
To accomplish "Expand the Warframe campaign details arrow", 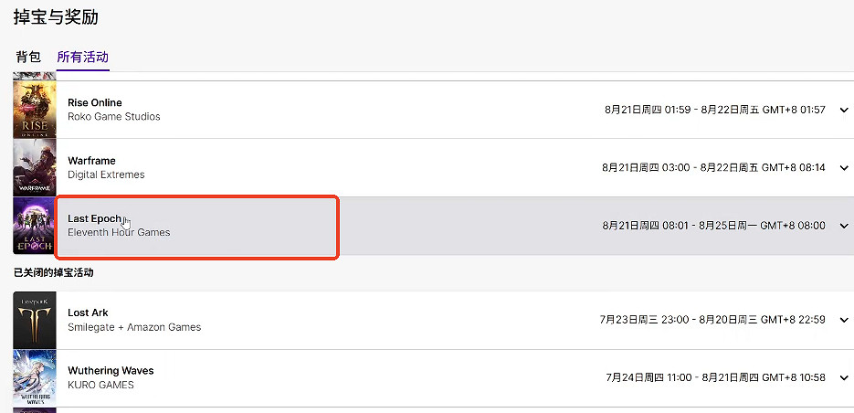I will (x=843, y=168).
